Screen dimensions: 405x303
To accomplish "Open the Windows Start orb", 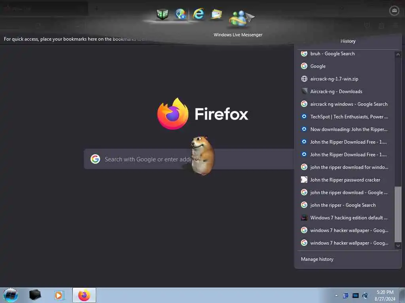I will (11, 295).
